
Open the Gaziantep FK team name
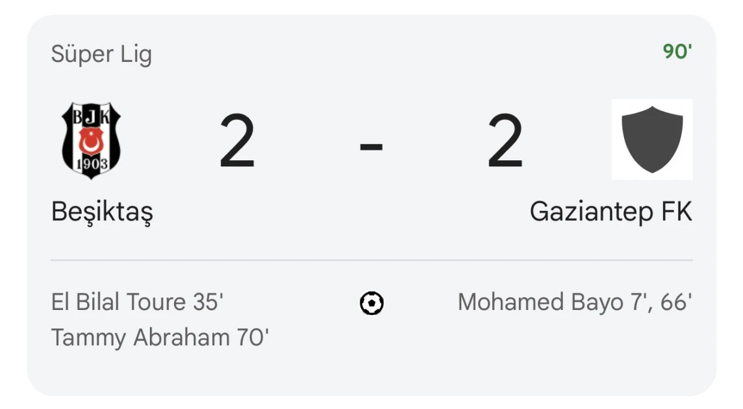pyautogui.click(x=610, y=212)
